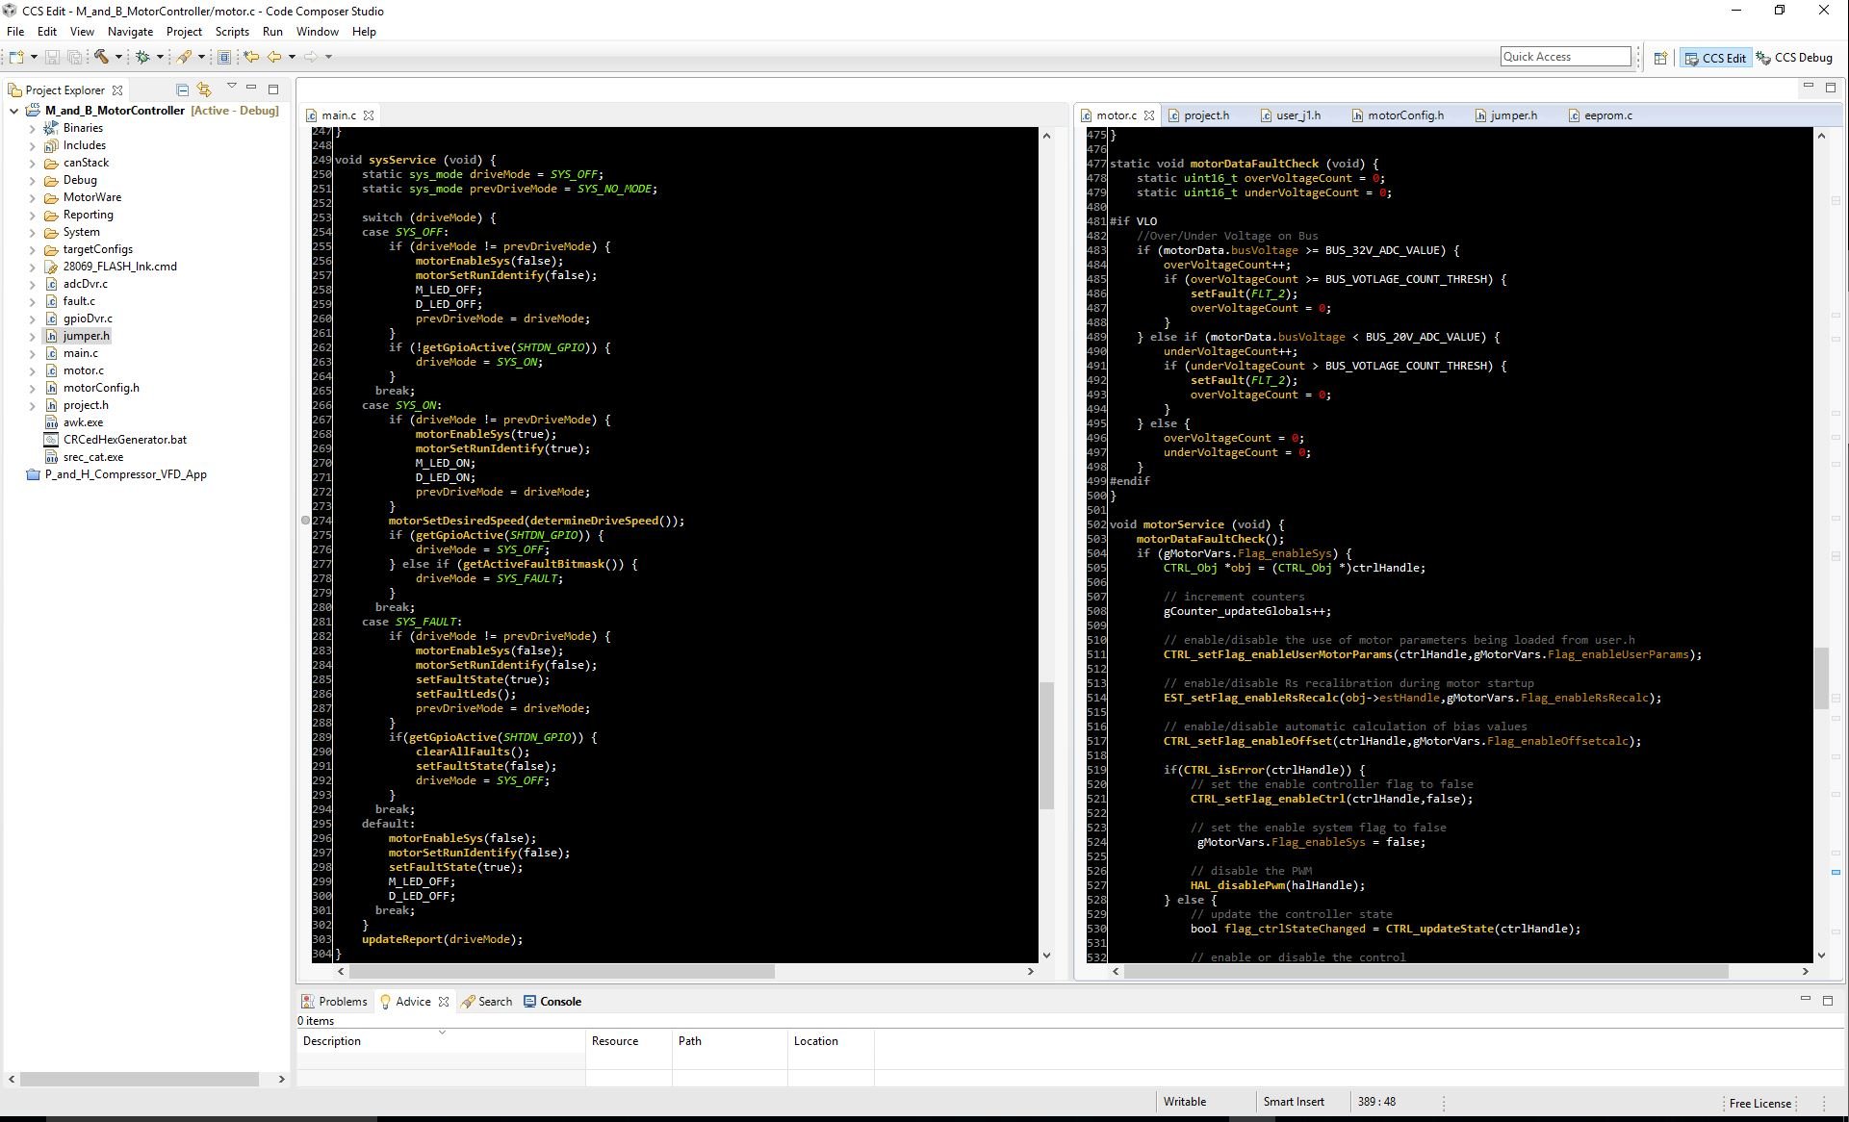Close the main.c editor tab
The width and height of the screenshot is (1849, 1122).
coord(369,115)
